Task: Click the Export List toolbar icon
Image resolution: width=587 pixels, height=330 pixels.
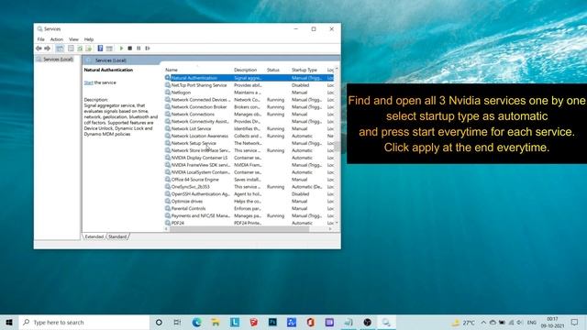Action: pos(88,49)
